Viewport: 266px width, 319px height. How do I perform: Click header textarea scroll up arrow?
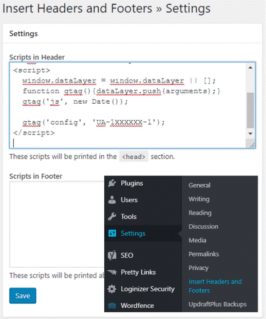point(250,67)
